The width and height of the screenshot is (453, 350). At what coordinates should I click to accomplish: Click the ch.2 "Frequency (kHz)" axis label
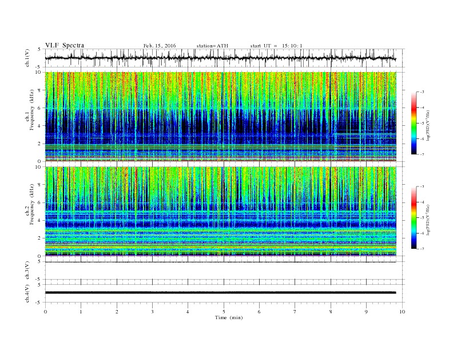32,204
